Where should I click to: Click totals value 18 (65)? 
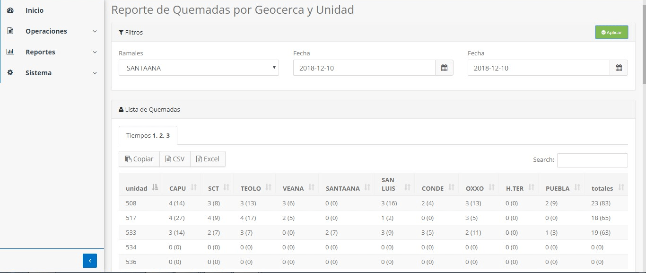602,218
